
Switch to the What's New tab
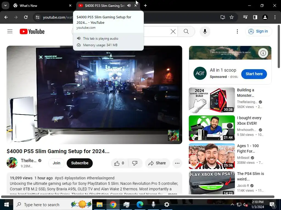click(x=43, y=5)
